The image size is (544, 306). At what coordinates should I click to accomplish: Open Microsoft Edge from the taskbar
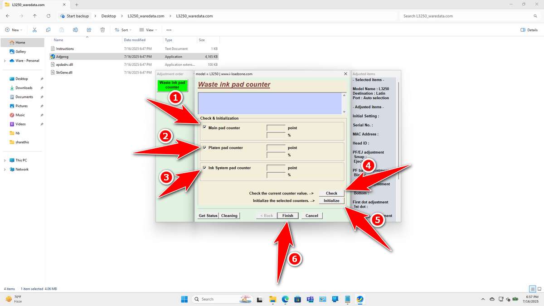click(x=285, y=299)
